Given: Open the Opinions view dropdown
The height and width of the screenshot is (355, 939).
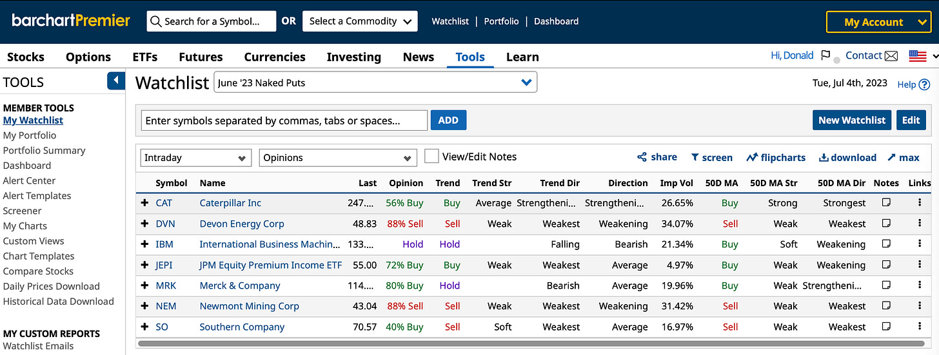Looking at the screenshot, I should point(338,158).
